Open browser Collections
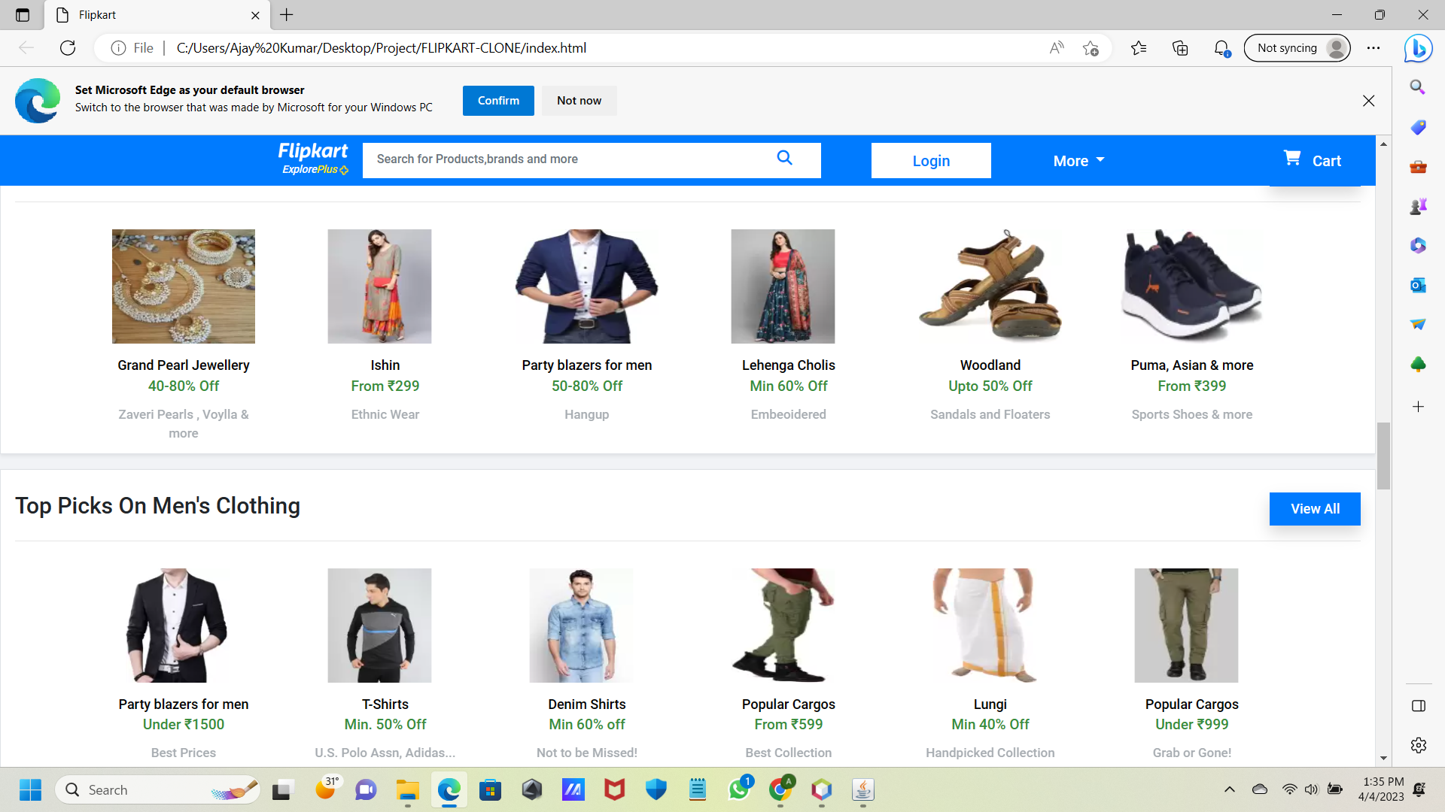Image resolution: width=1445 pixels, height=812 pixels. [x=1180, y=47]
